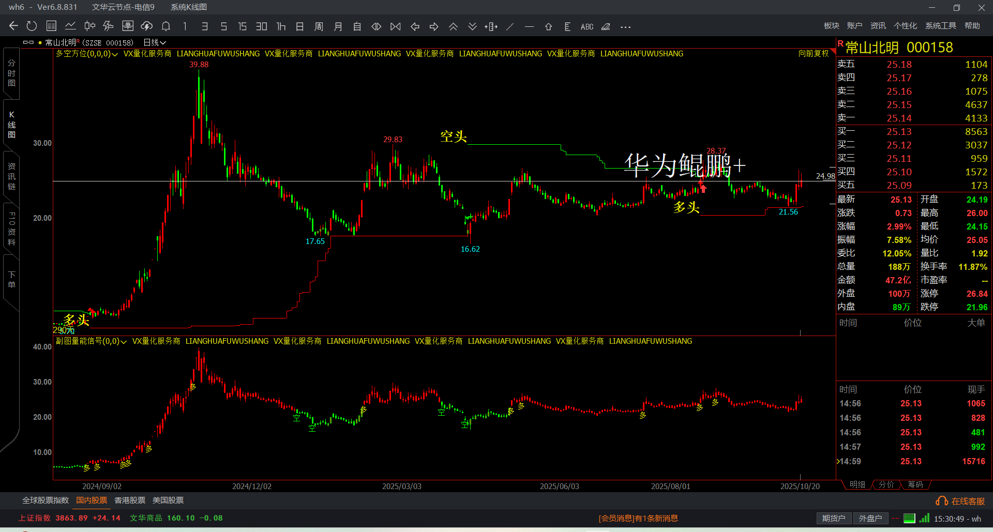
Task: Select the 国内股票 market tab
Action: pyautogui.click(x=92, y=500)
